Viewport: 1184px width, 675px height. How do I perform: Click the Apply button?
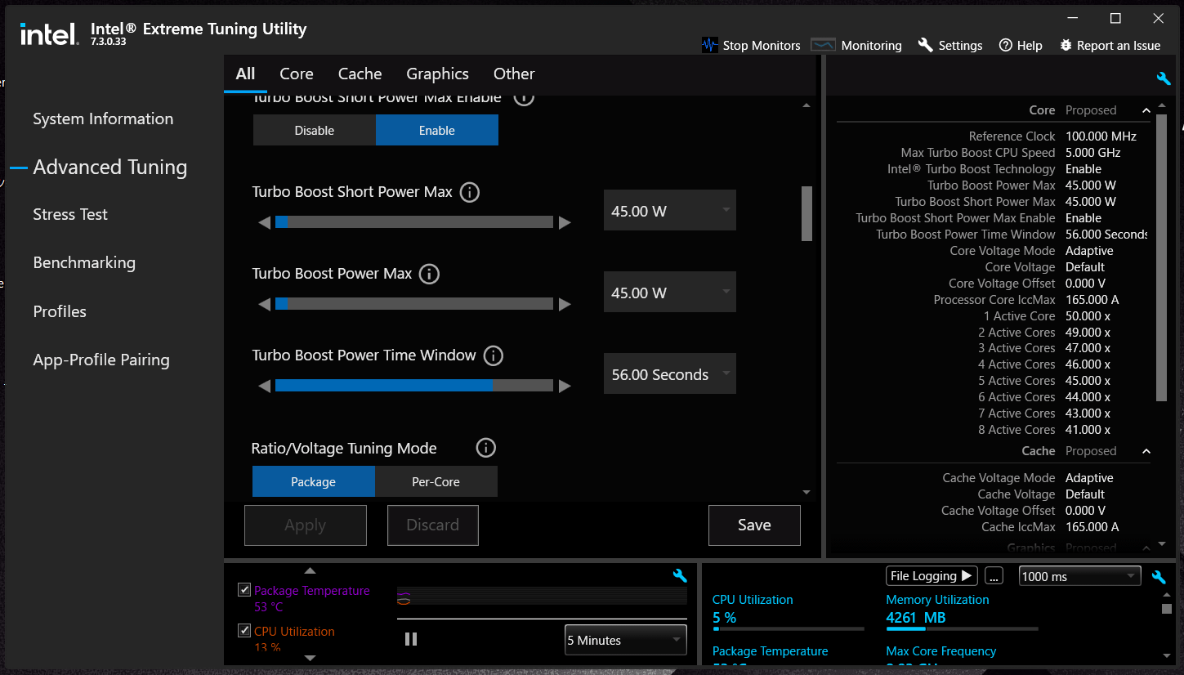pyautogui.click(x=306, y=525)
